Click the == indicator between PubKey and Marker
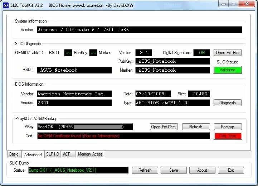Viewport: 258px width, 186px height. [93, 53]
